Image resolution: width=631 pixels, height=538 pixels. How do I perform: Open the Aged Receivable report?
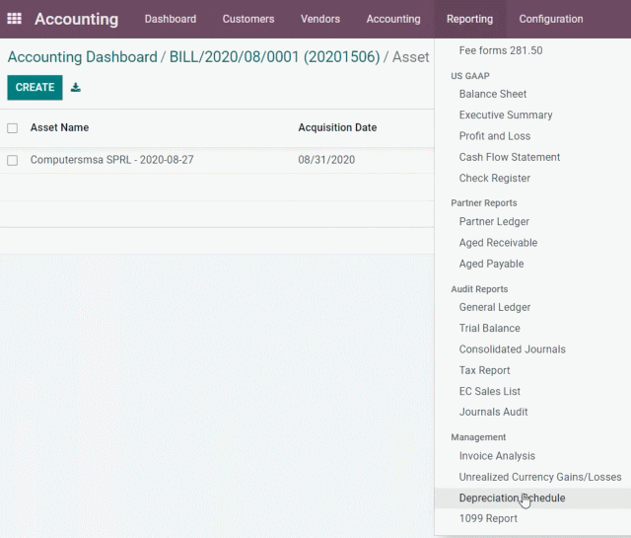498,242
